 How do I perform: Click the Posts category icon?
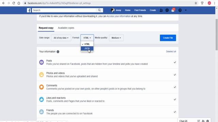(x=42, y=62)
